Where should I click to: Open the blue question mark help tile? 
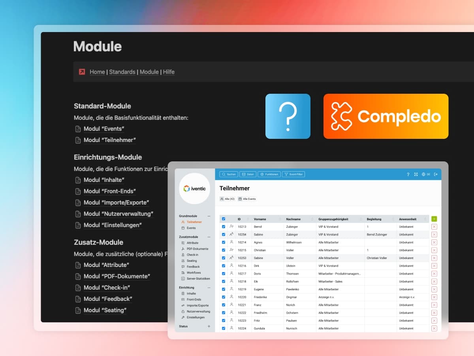coord(288,116)
